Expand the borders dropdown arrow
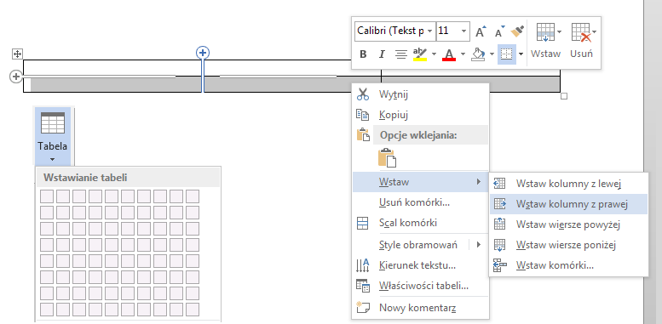662x324 pixels. 521,54
